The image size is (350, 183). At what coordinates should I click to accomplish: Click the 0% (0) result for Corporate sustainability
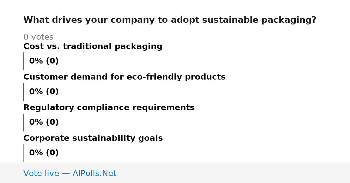click(x=44, y=153)
